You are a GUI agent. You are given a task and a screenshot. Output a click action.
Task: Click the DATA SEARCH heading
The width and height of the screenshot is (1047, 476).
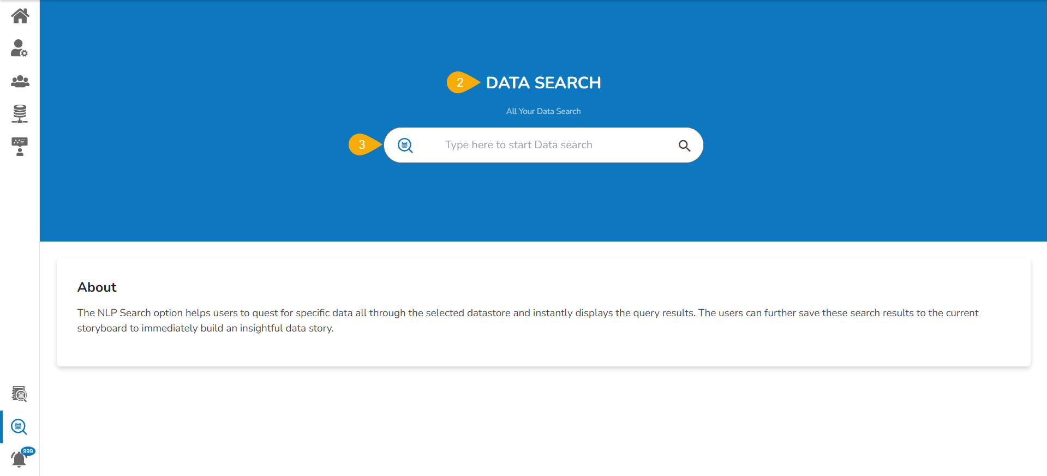(x=543, y=83)
